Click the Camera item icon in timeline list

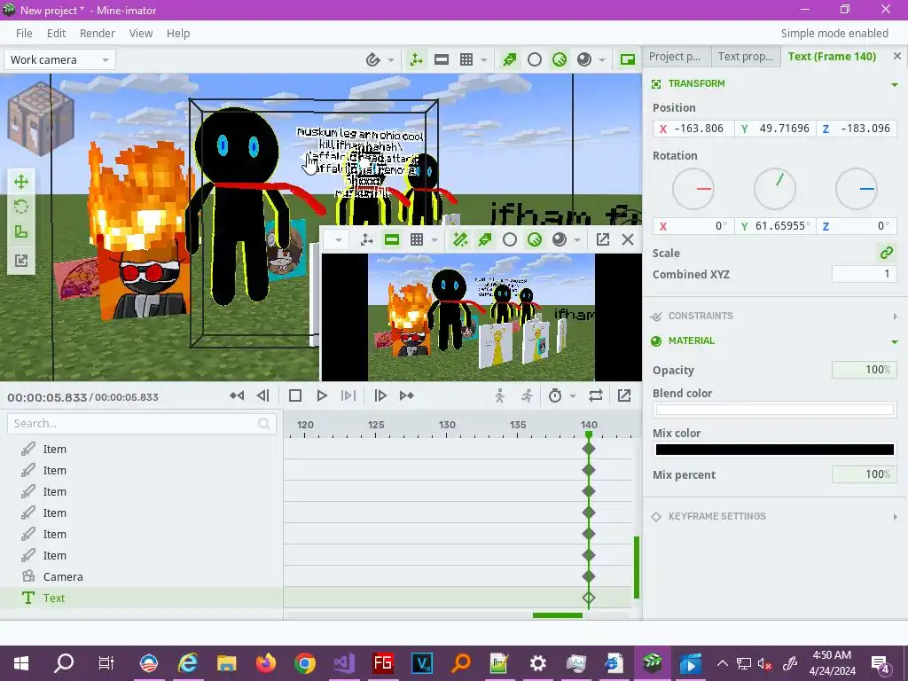(27, 576)
